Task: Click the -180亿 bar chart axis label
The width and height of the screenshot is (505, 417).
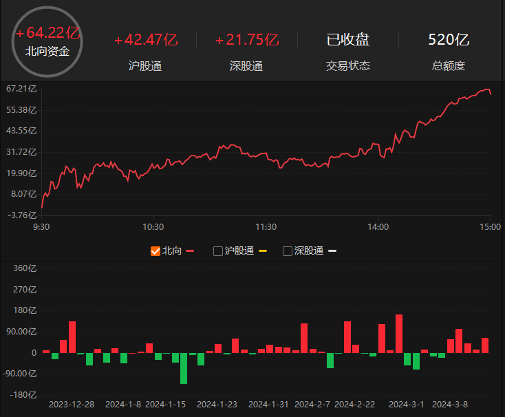Action: tap(23, 395)
